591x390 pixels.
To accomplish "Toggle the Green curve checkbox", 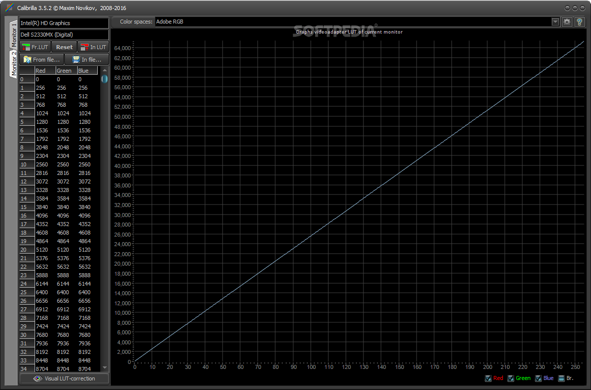I will pos(511,378).
